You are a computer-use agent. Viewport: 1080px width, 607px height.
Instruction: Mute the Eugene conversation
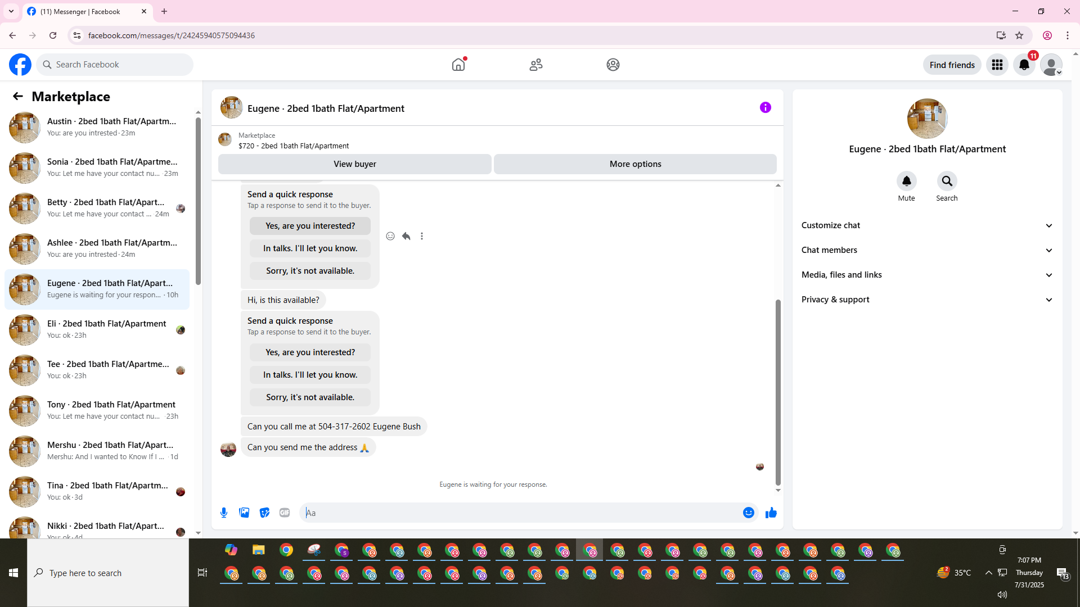[906, 182]
